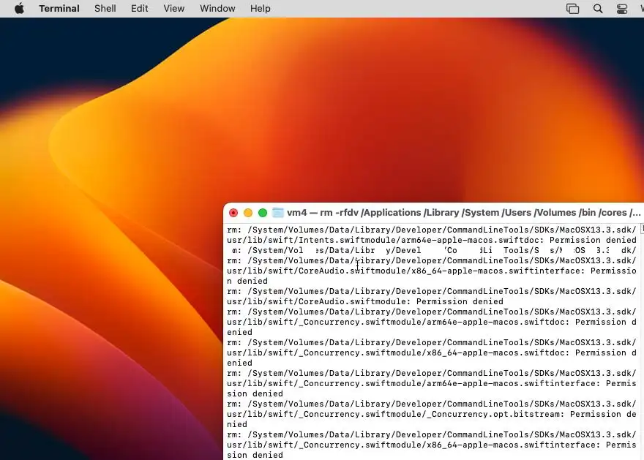Zoom the vm4 Terminal window green button
The height and width of the screenshot is (460, 644).
[263, 213]
